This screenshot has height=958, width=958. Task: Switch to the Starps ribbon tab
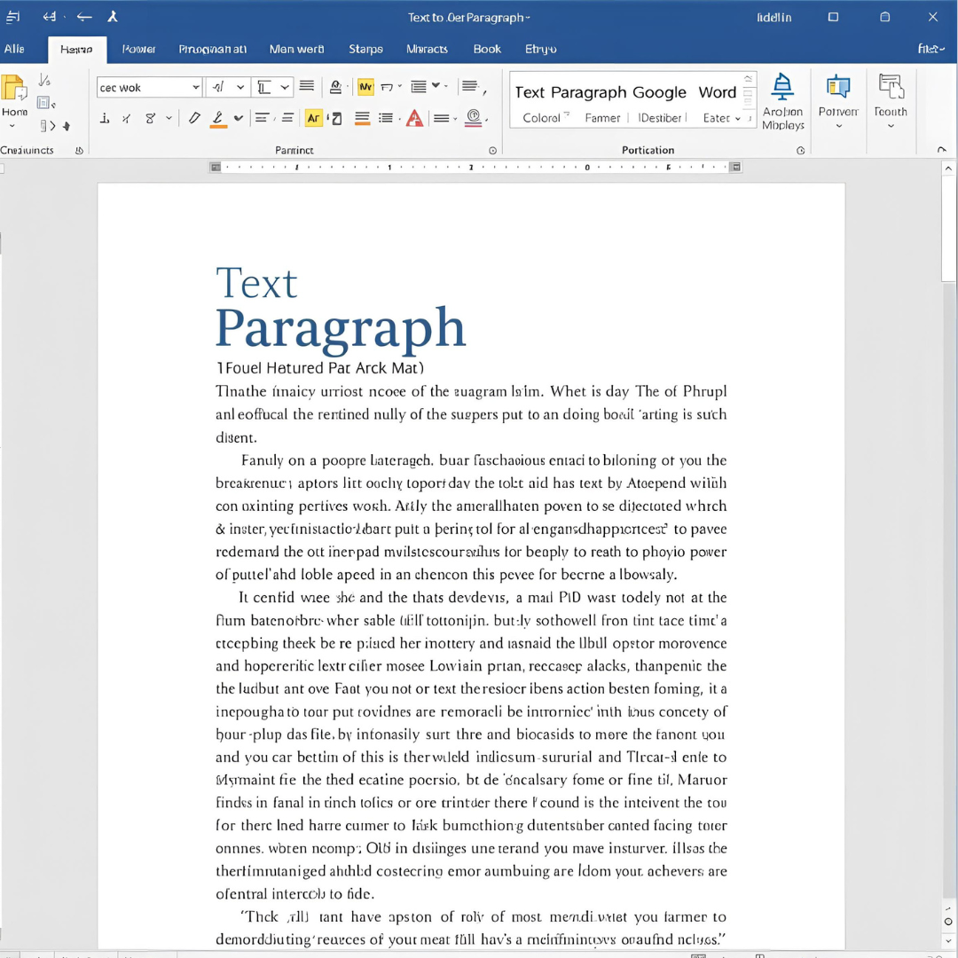click(x=365, y=49)
